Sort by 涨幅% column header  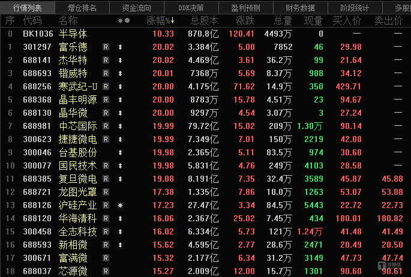pos(160,20)
